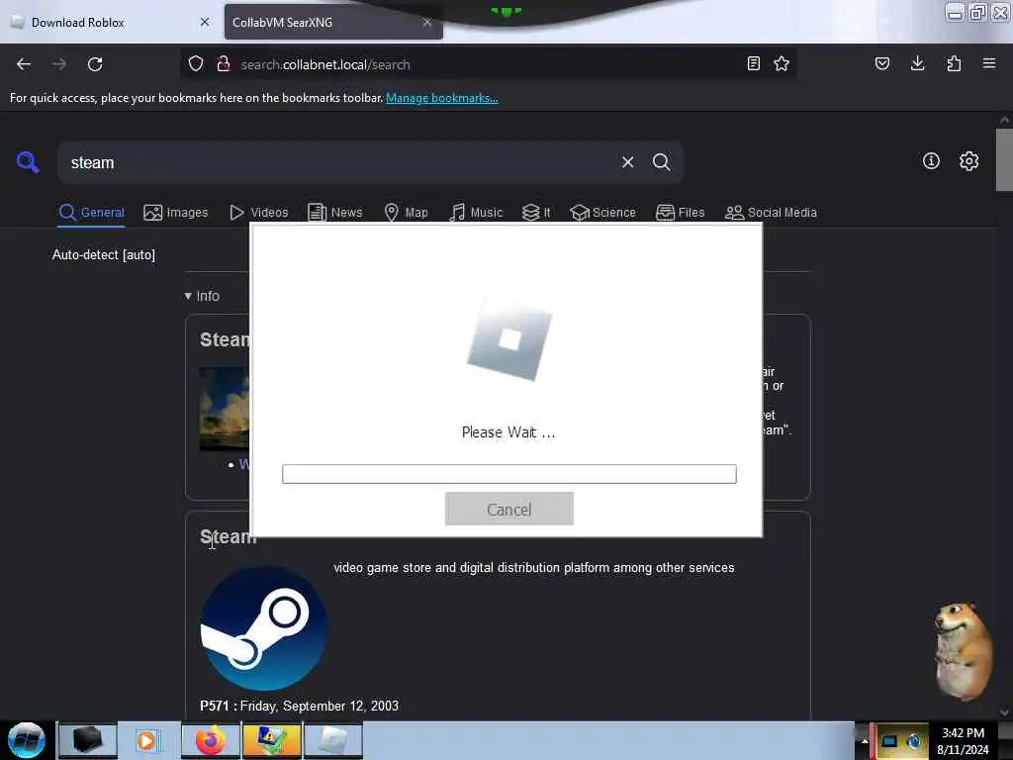Close the CollabVM SearXNG tab
Image resolution: width=1013 pixels, height=760 pixels.
point(427,22)
